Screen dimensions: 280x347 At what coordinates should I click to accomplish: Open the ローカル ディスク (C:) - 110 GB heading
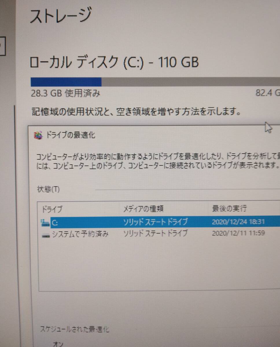click(115, 62)
